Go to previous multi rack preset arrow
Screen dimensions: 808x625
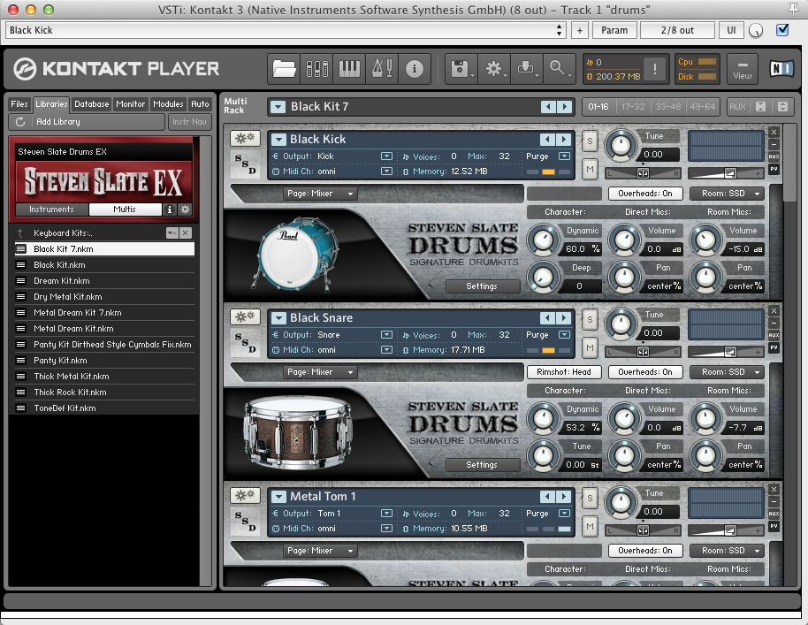[548, 107]
